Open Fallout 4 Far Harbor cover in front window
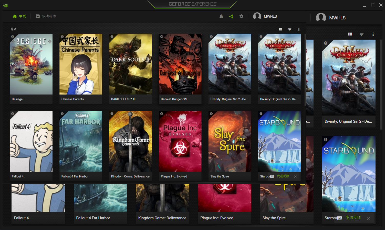 point(81,141)
